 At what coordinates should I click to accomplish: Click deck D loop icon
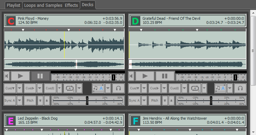pos(195,88)
